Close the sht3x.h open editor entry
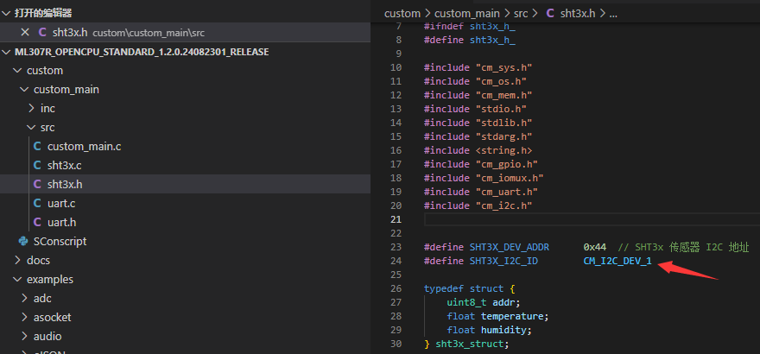760x354 pixels. (x=24, y=32)
